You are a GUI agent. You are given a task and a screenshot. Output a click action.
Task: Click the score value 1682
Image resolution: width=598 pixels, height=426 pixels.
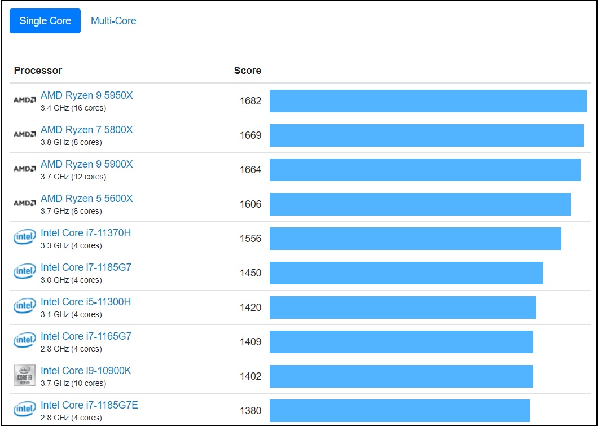click(x=250, y=101)
